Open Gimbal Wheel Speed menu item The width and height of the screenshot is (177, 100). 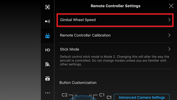(115, 20)
